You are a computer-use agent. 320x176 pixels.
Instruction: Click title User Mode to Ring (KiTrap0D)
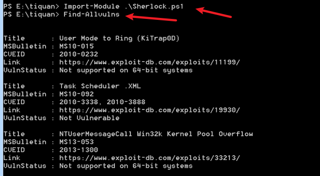[119, 38]
